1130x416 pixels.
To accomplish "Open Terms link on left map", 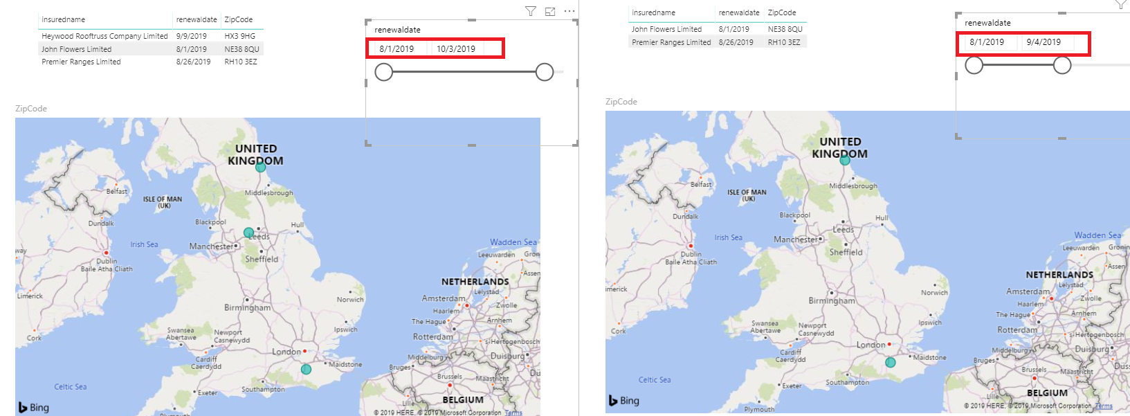I will 513,413.
